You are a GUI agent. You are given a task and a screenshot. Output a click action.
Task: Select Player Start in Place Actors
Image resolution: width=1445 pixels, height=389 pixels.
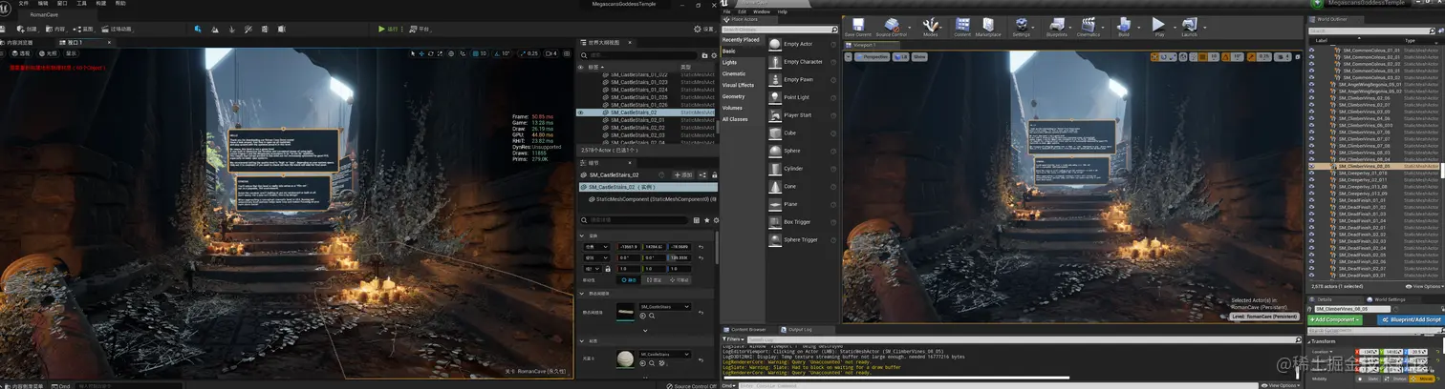coord(802,115)
